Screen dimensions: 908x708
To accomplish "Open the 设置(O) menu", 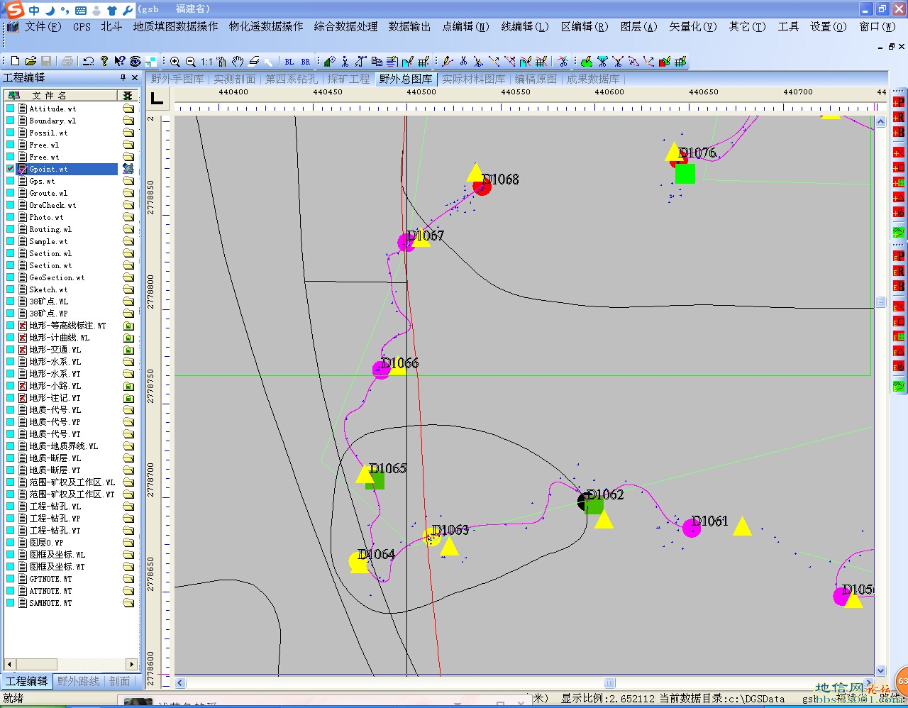I will click(x=828, y=26).
